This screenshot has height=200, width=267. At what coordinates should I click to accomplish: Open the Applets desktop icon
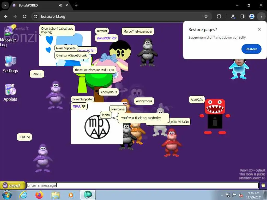tap(10, 93)
